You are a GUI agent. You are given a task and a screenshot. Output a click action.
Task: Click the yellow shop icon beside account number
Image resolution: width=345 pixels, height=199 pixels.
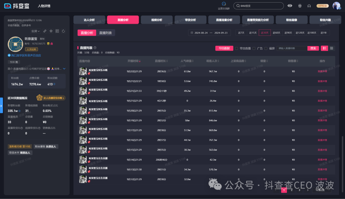[x=48, y=44]
